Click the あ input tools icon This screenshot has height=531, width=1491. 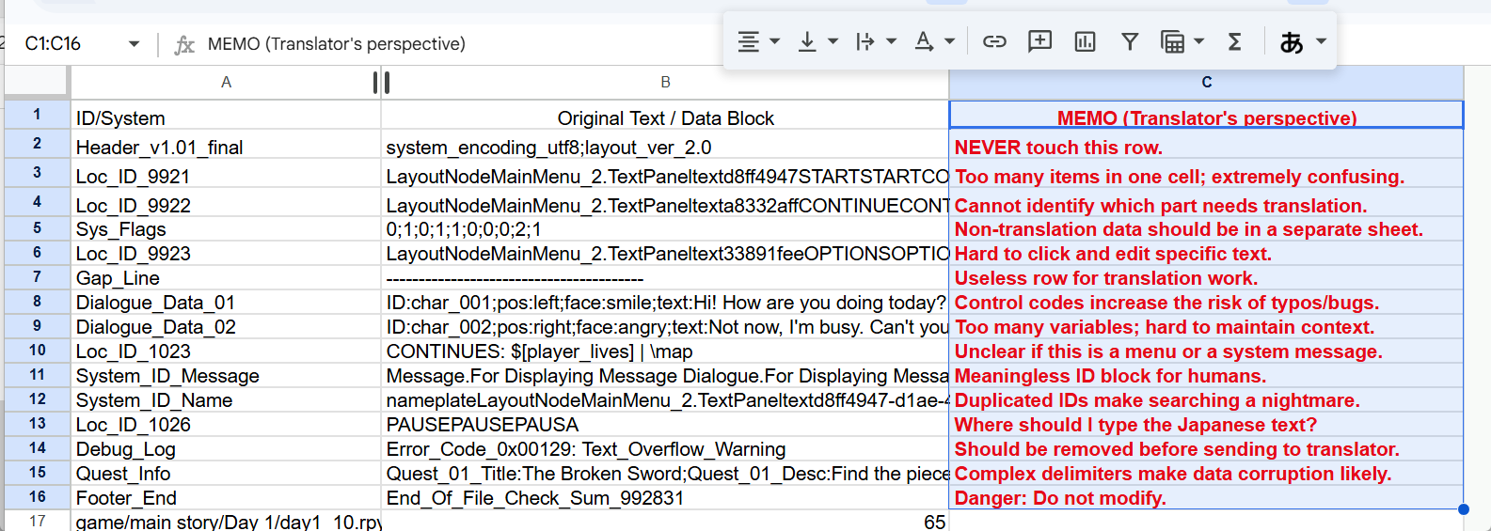coord(1292,42)
